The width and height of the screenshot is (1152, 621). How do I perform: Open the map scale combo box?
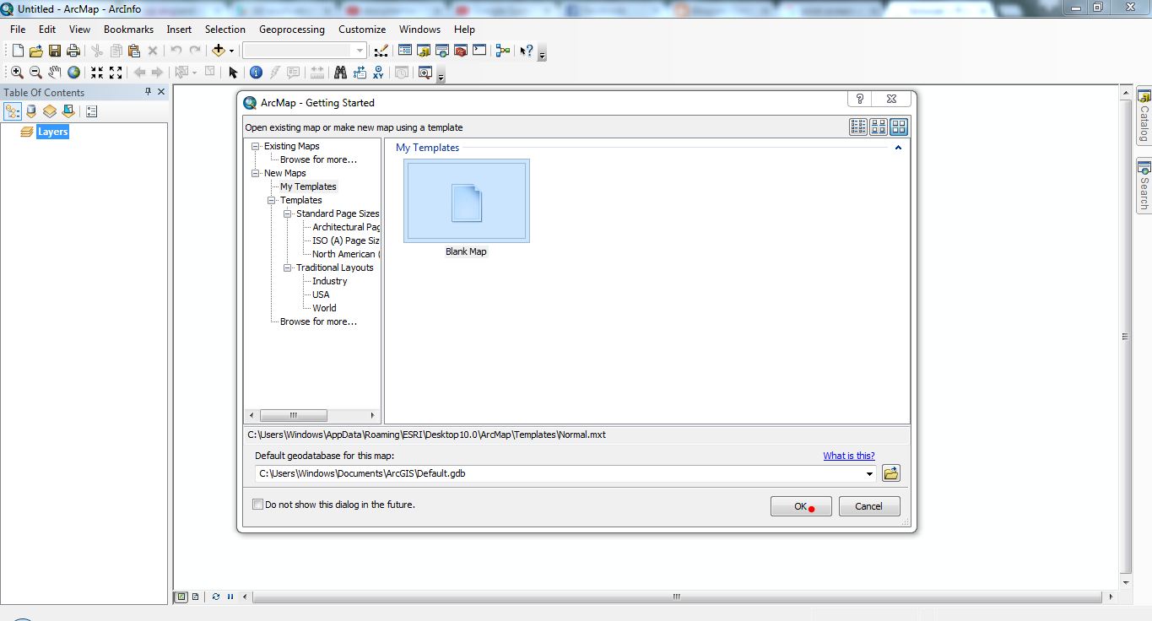[305, 51]
